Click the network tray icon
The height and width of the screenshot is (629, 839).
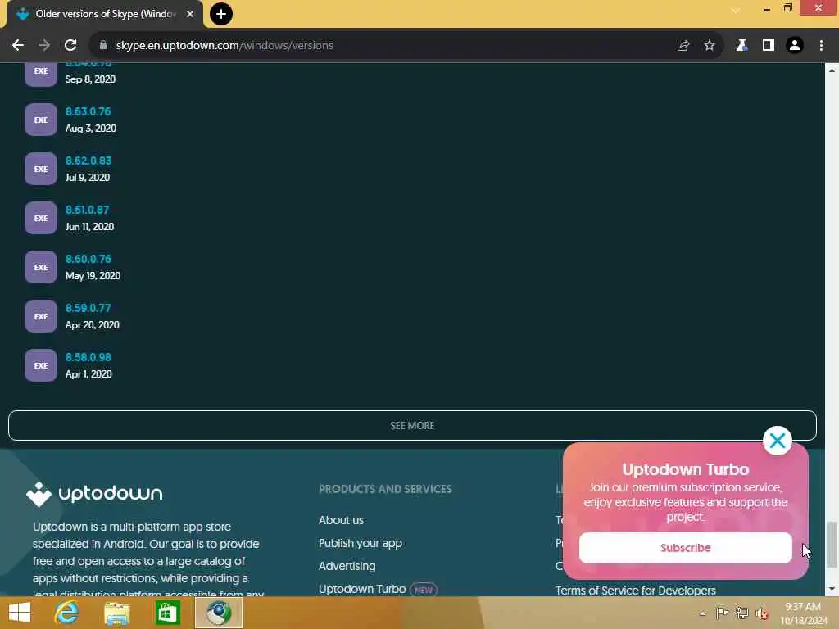coord(741,613)
